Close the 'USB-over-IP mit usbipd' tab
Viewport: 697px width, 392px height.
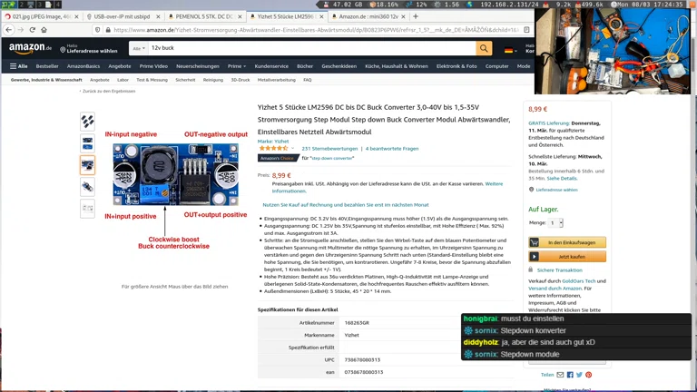point(158,16)
